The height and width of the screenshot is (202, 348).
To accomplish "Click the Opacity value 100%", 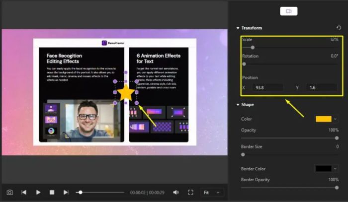I will click(334, 130).
